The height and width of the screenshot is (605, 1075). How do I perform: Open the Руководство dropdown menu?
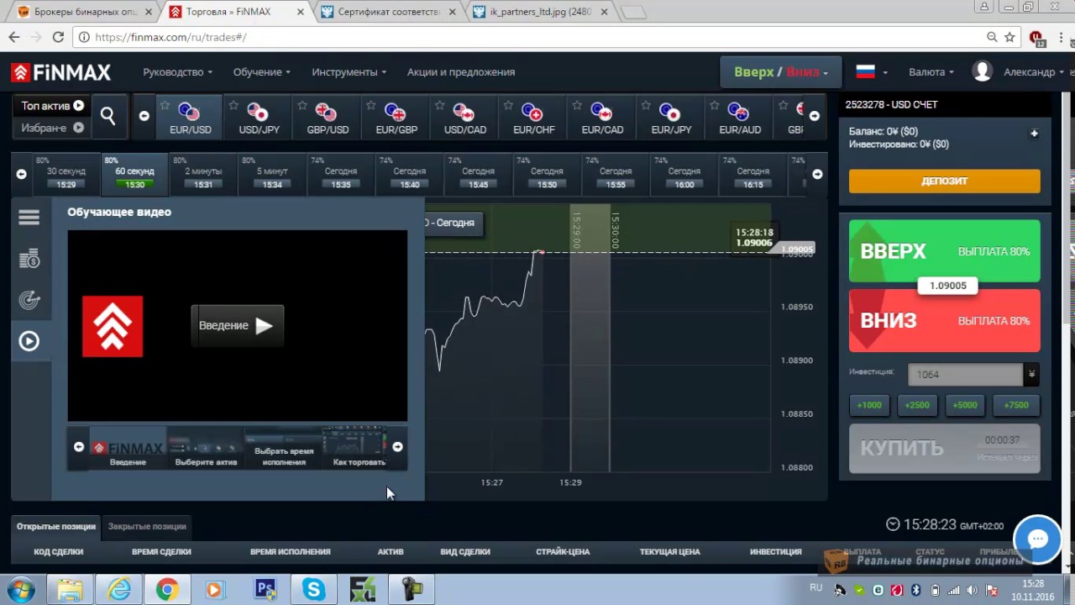tap(177, 72)
